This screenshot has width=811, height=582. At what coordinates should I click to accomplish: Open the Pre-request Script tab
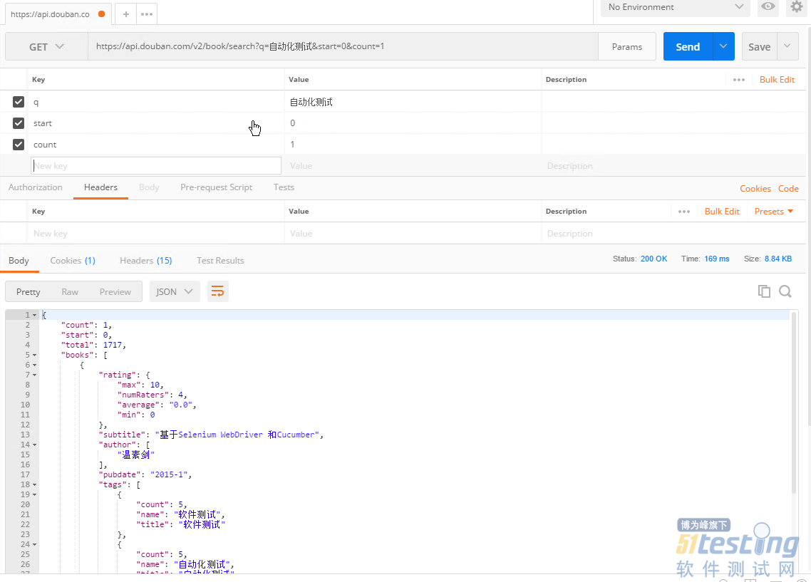216,187
